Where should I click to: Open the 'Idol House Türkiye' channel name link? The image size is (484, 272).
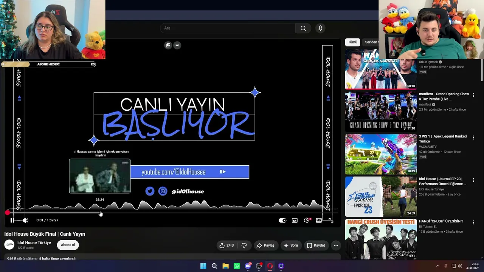(34, 243)
